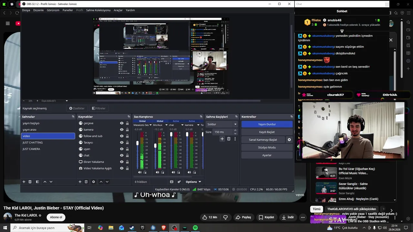Mute the Mic/Aux speaker icon
The image size is (413, 232).
[x=157, y=172]
